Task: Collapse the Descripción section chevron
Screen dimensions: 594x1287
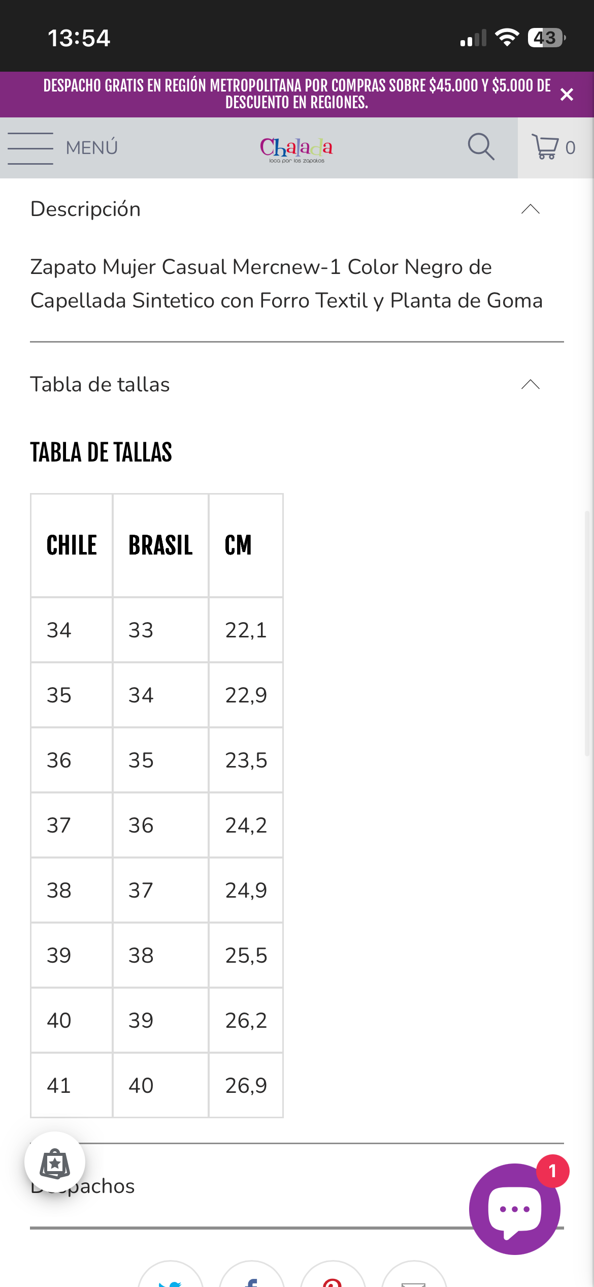Action: click(x=530, y=209)
